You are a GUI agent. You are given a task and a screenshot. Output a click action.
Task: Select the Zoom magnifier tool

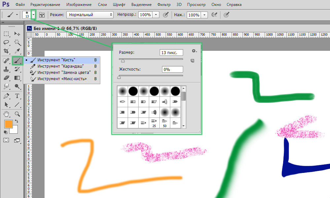tap(17, 114)
